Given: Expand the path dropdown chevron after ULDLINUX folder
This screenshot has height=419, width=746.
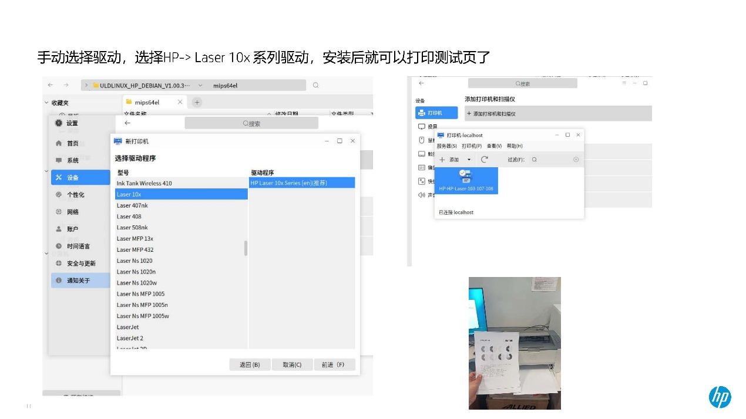Looking at the screenshot, I should coord(201,85).
